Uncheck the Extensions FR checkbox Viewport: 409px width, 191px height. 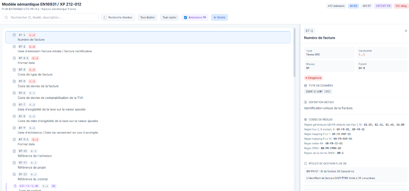point(185,18)
